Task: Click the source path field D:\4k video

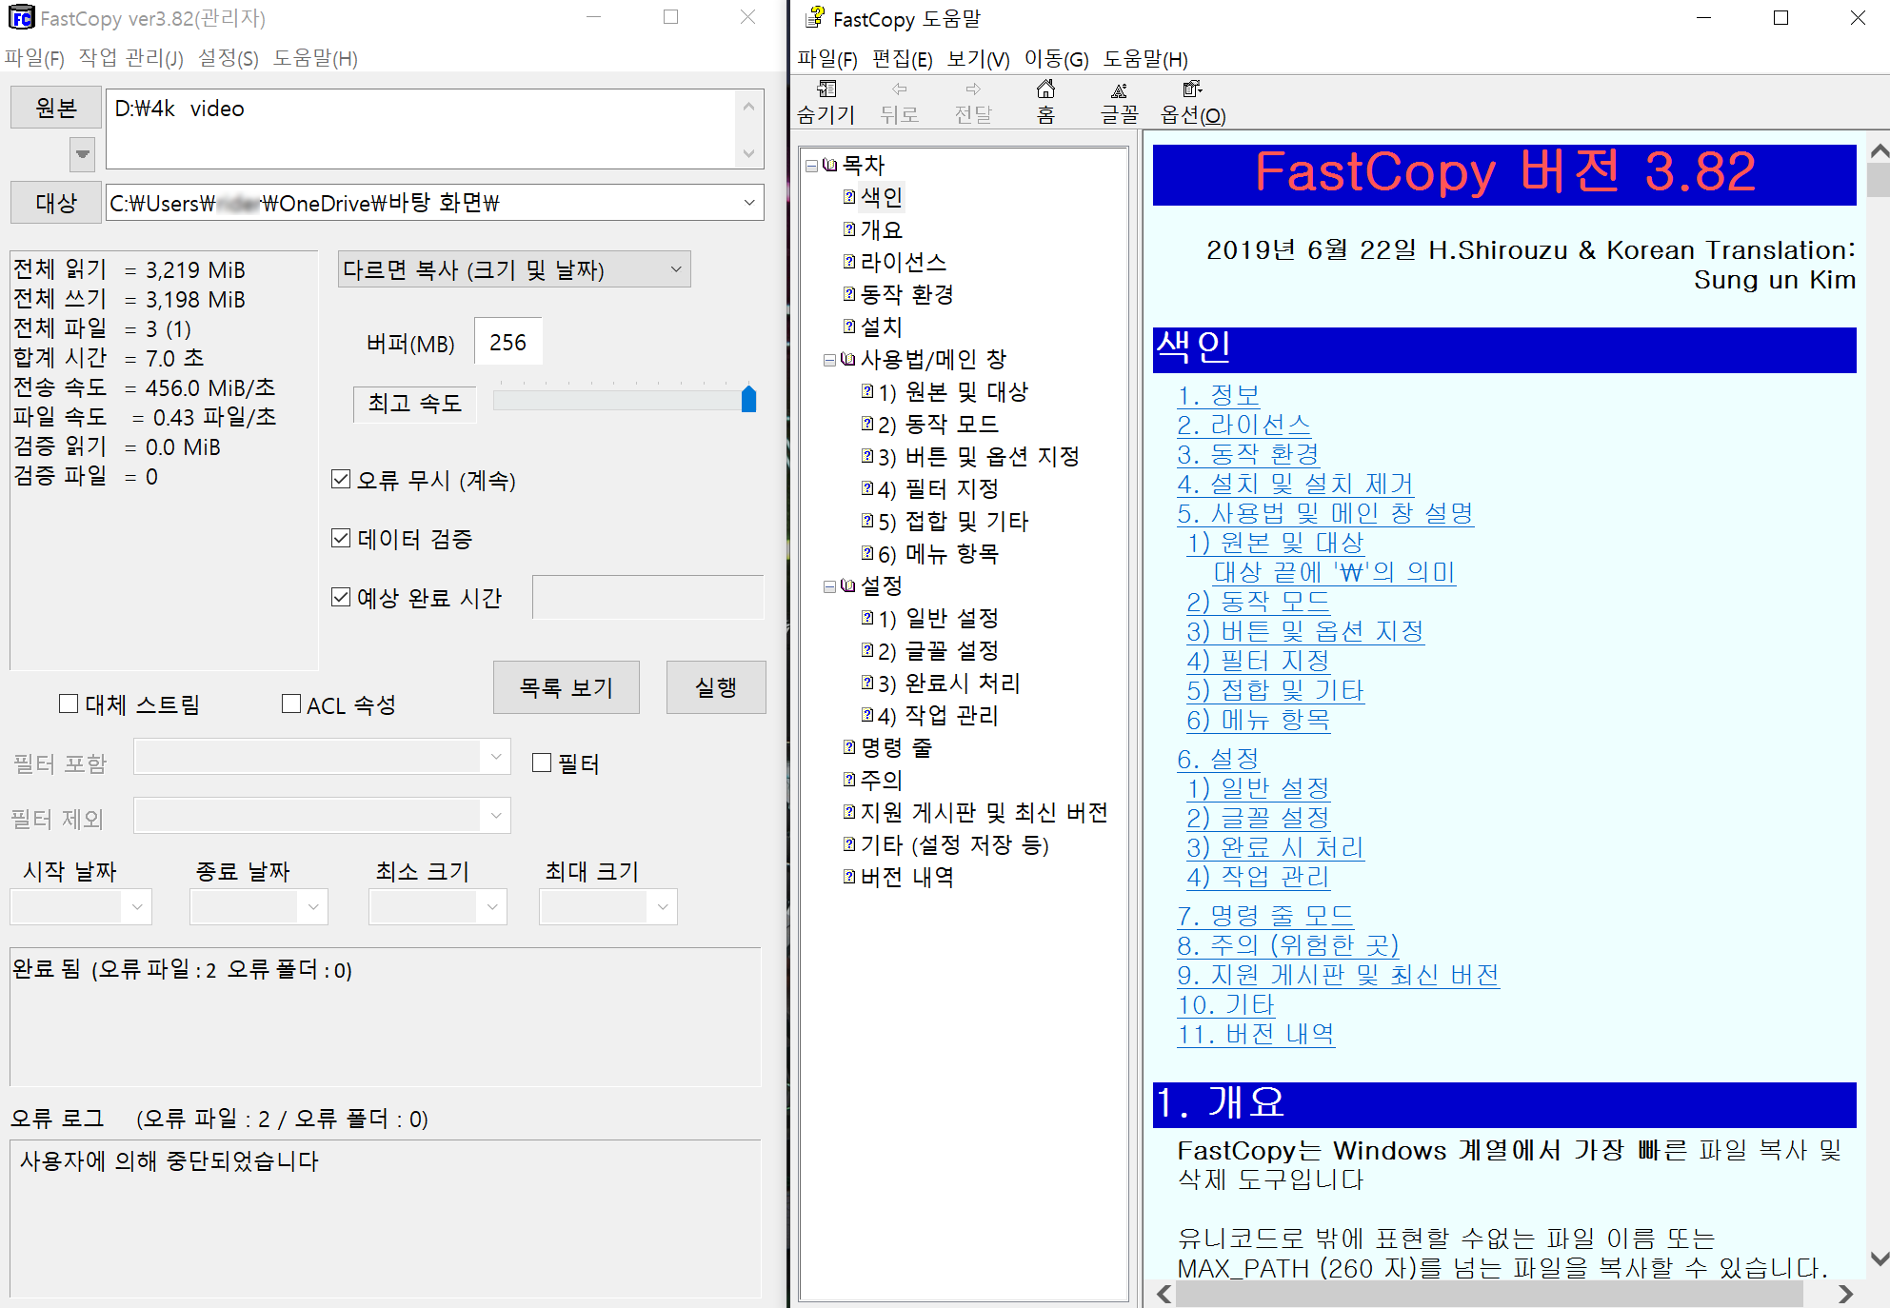Action: coord(422,129)
